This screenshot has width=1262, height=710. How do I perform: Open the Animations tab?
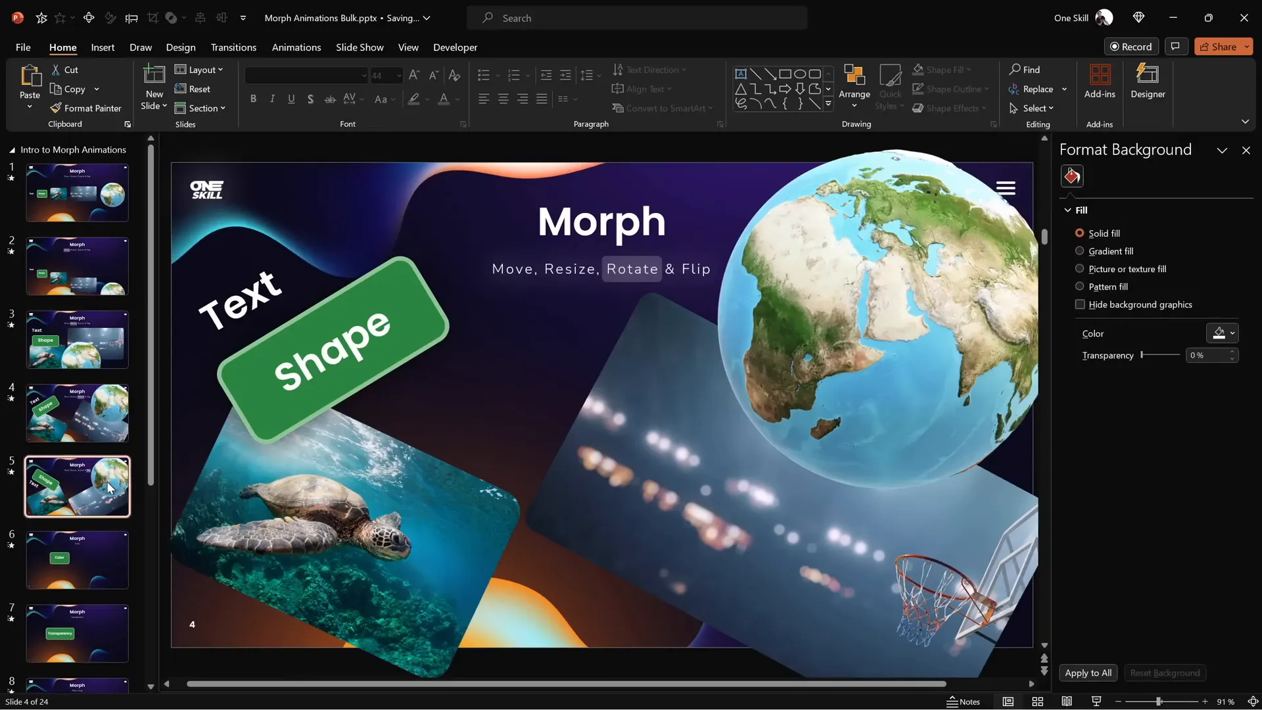coord(296,47)
